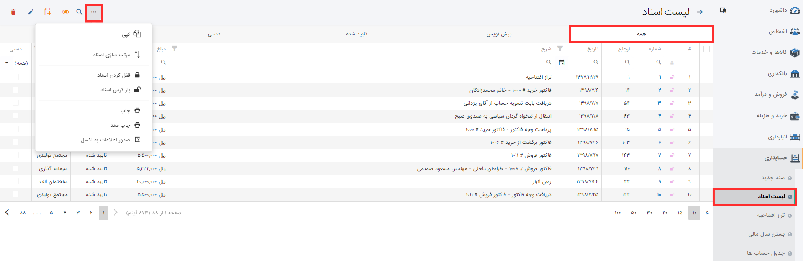Screen dimensions: 803x261
Task: Go to page 2 of results
Action: (x=91, y=213)
